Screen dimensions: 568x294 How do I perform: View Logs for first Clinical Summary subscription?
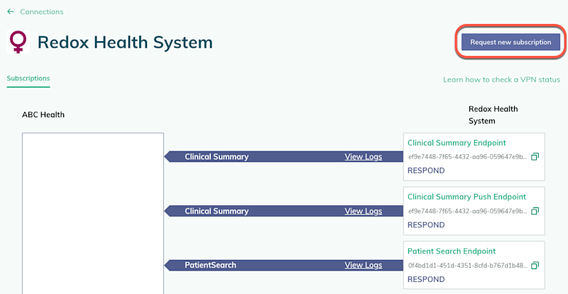363,157
